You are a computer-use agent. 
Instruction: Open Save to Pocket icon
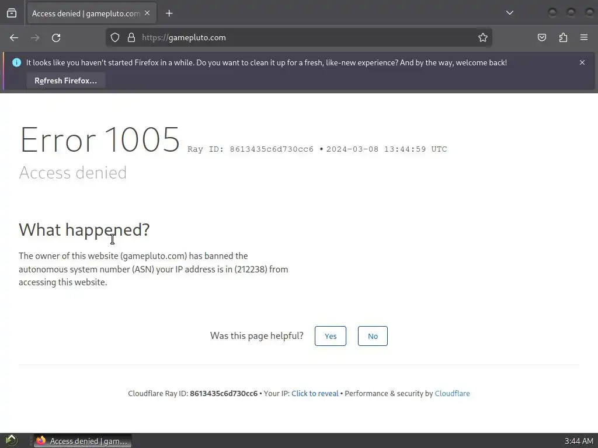tap(542, 37)
